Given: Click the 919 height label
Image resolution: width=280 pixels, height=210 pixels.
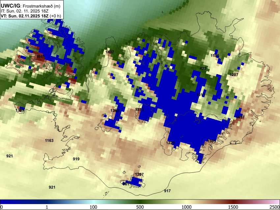Looking at the screenshot, I should [x=76, y=159].
